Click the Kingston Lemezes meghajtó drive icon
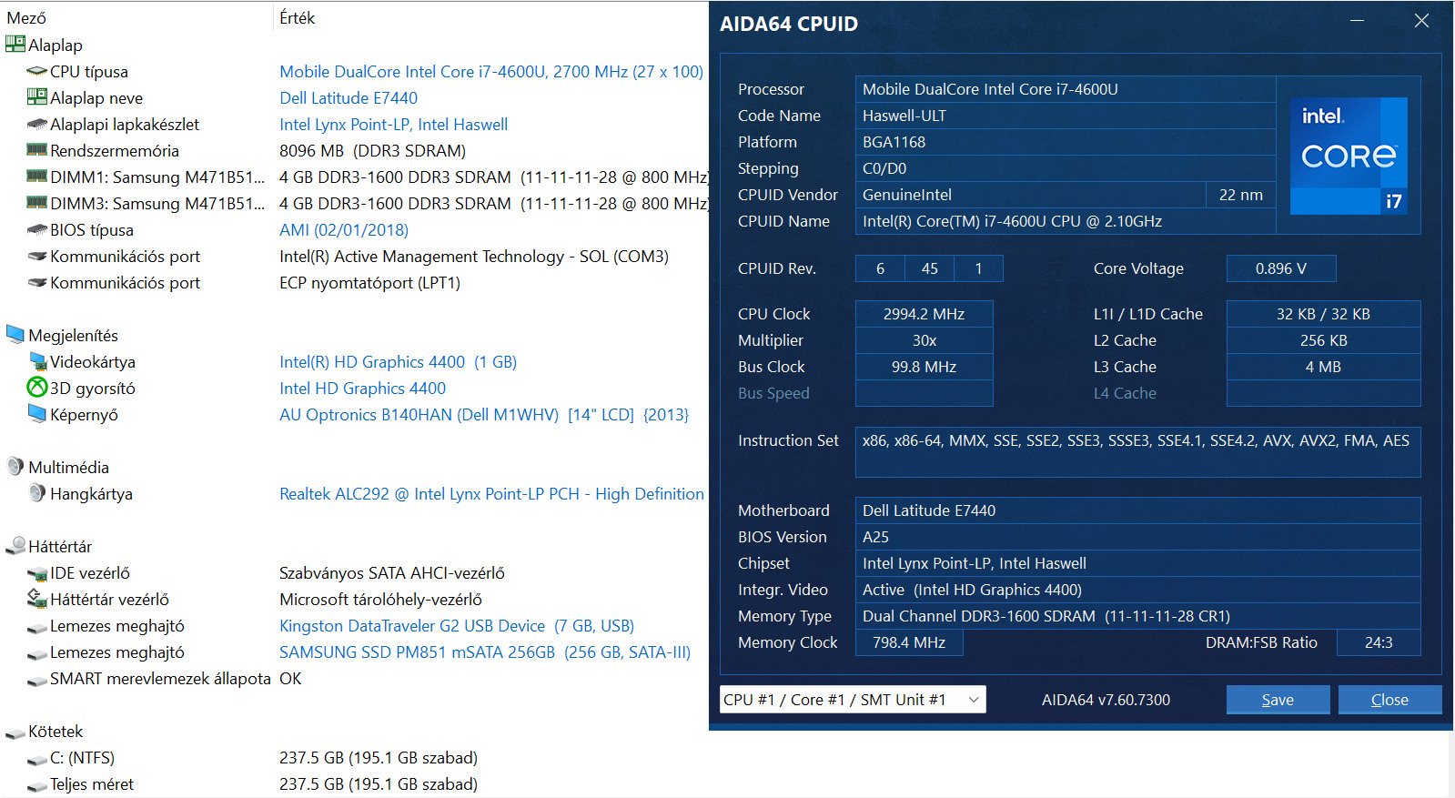 (37, 627)
